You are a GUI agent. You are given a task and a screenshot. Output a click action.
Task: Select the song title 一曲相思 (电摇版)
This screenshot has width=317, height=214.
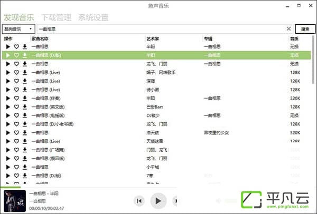tap(48, 115)
